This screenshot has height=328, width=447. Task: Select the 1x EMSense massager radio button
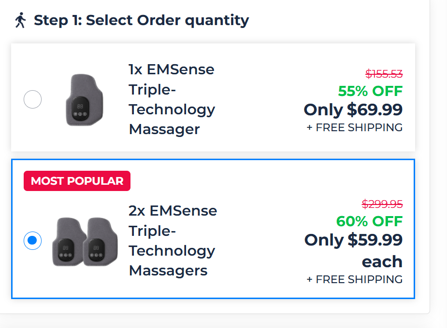pyautogui.click(x=32, y=99)
